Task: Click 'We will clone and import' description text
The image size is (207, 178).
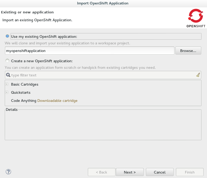Action: 67,43
